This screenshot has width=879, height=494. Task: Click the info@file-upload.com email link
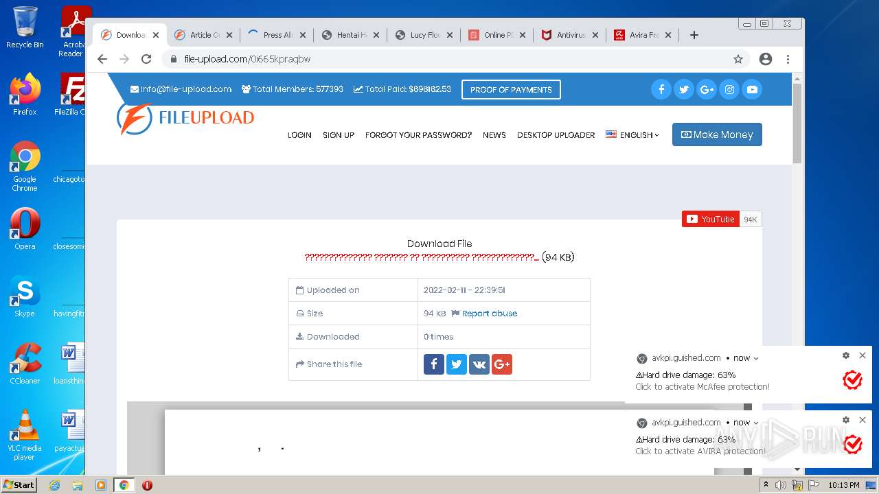[181, 89]
